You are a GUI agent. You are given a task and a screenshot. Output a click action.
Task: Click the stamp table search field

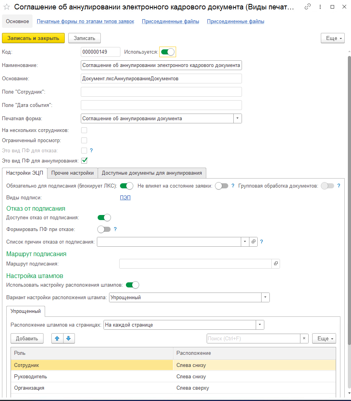point(253,338)
